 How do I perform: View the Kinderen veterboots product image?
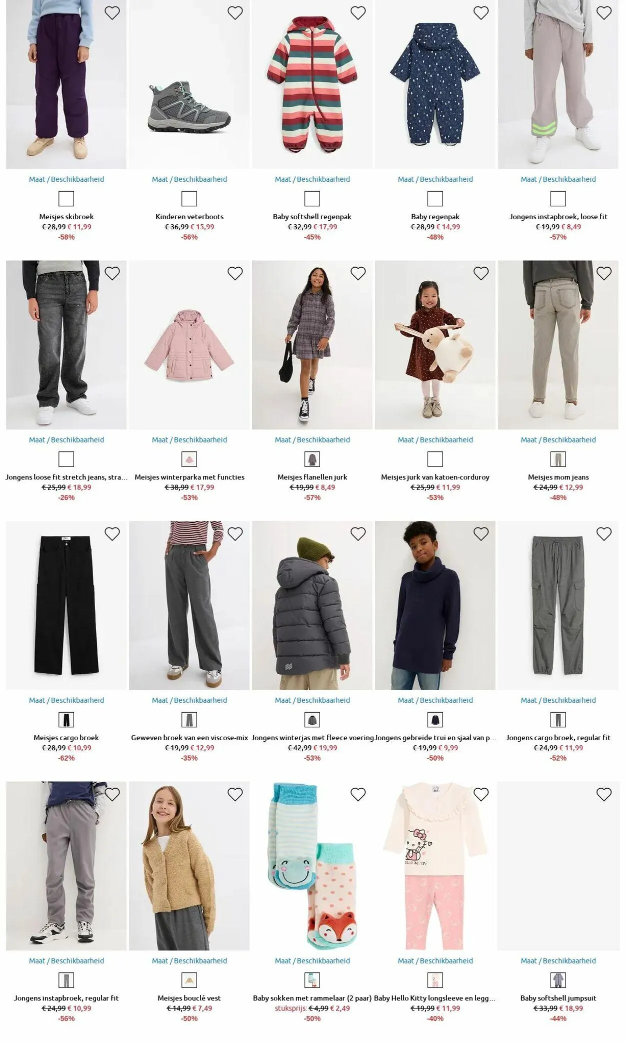189,85
